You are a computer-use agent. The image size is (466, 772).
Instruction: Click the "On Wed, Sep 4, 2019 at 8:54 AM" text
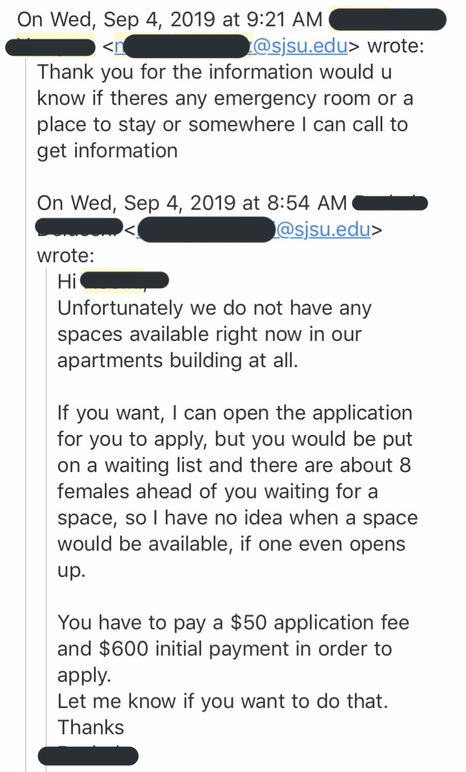[x=191, y=203]
